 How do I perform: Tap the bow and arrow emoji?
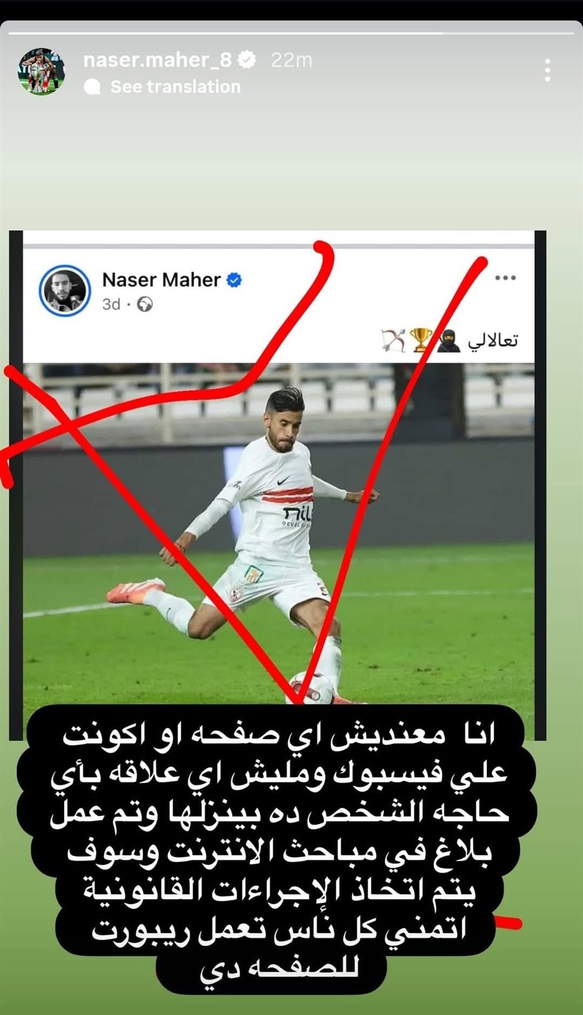(x=394, y=340)
